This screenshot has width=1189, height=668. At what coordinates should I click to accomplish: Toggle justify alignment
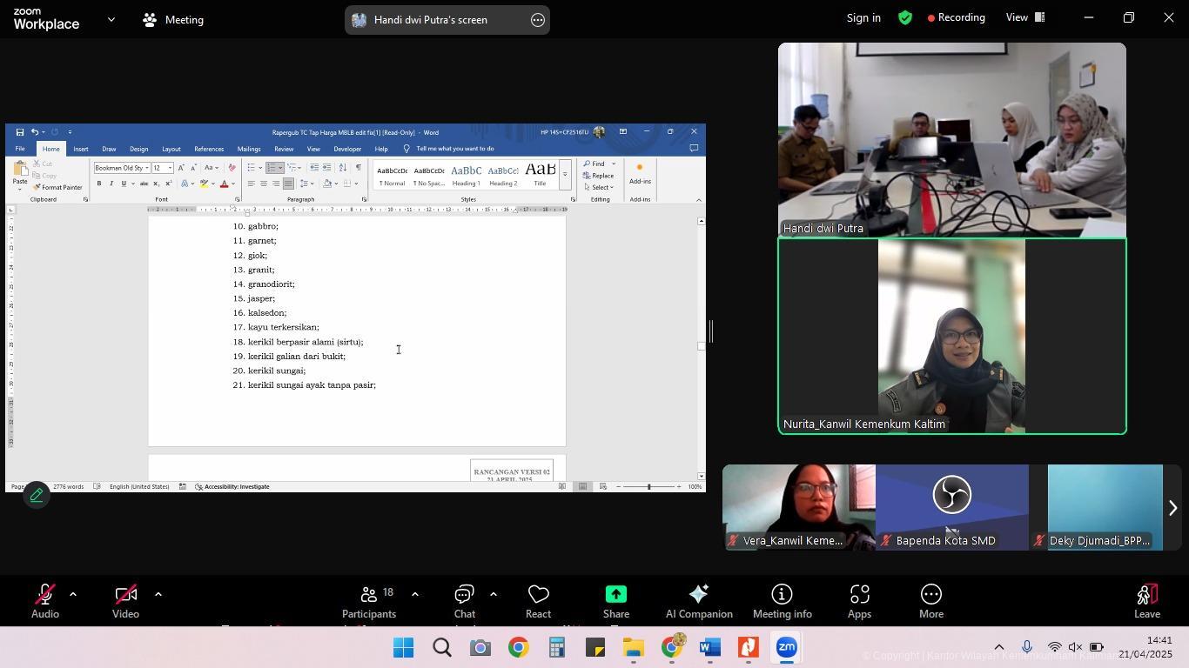pos(288,184)
